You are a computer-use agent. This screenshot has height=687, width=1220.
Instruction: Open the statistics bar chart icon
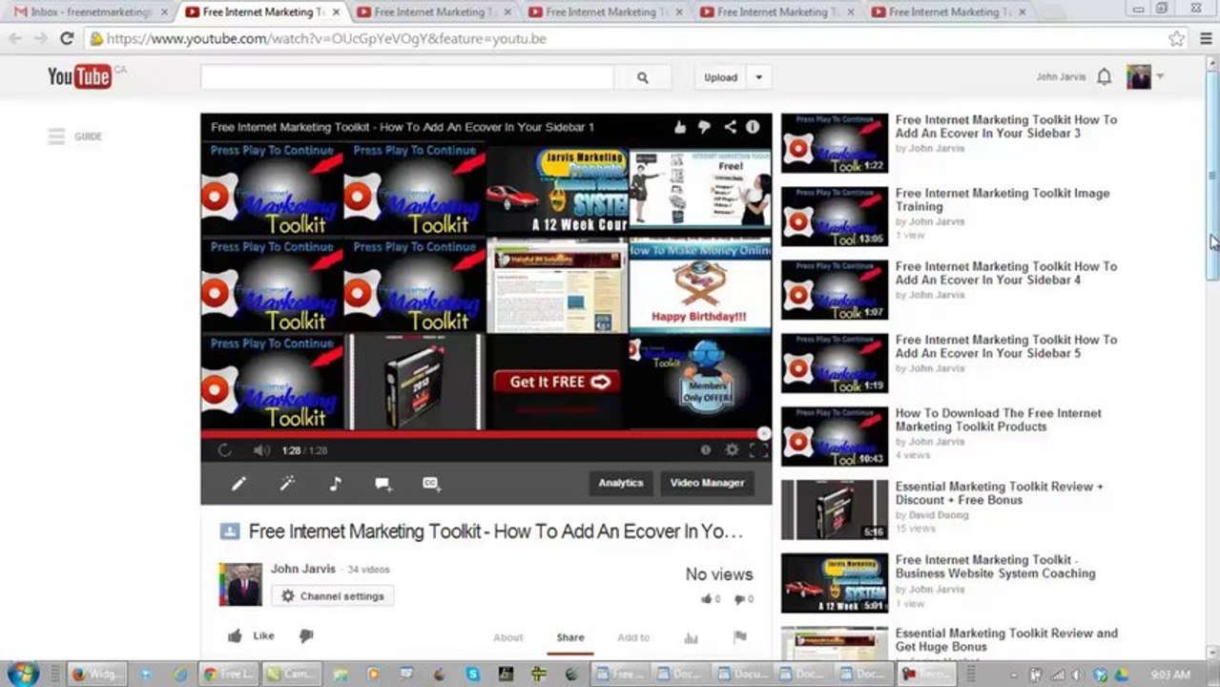pos(691,637)
